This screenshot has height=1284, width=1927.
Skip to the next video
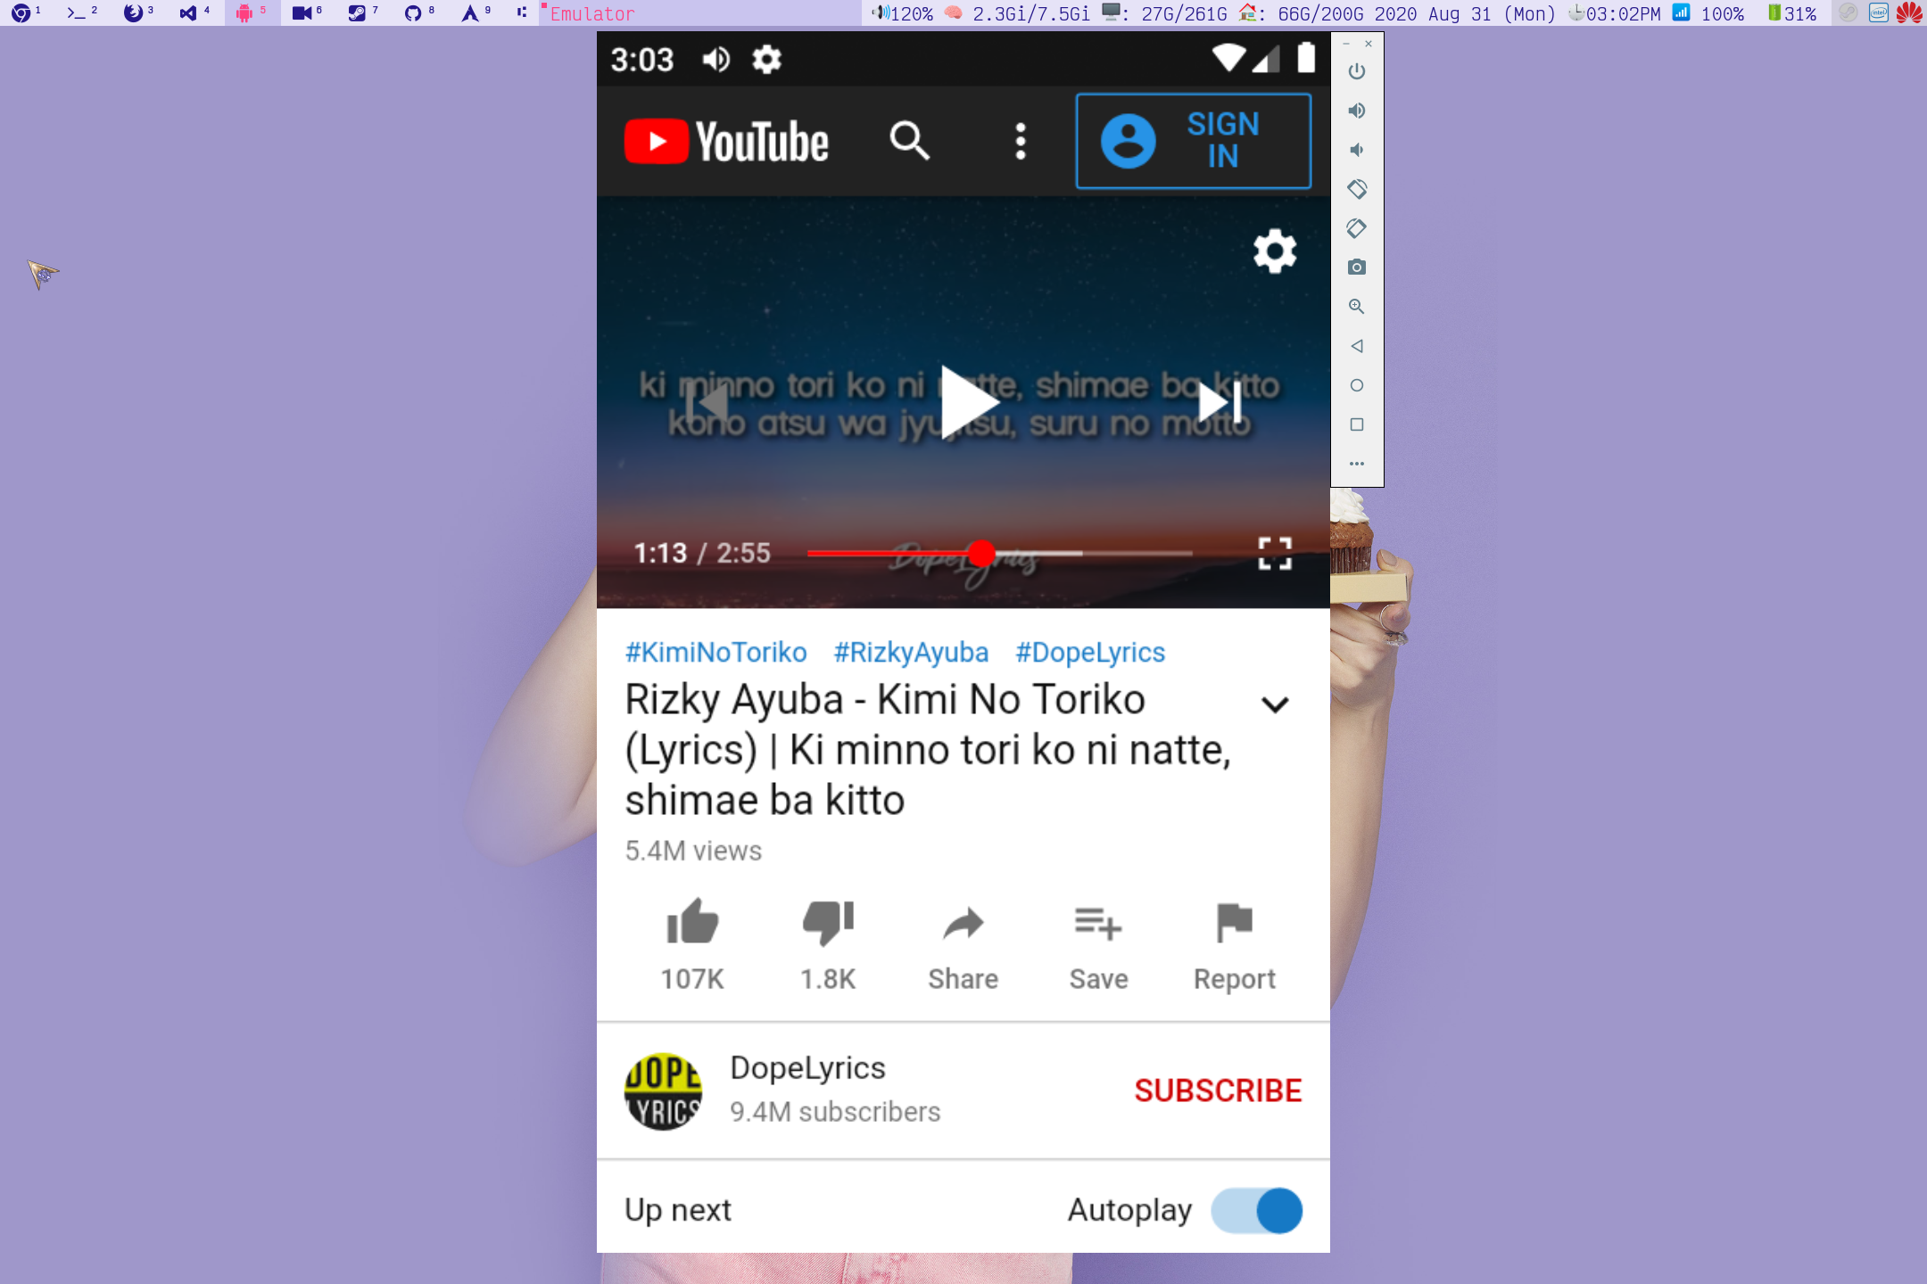[1220, 402]
